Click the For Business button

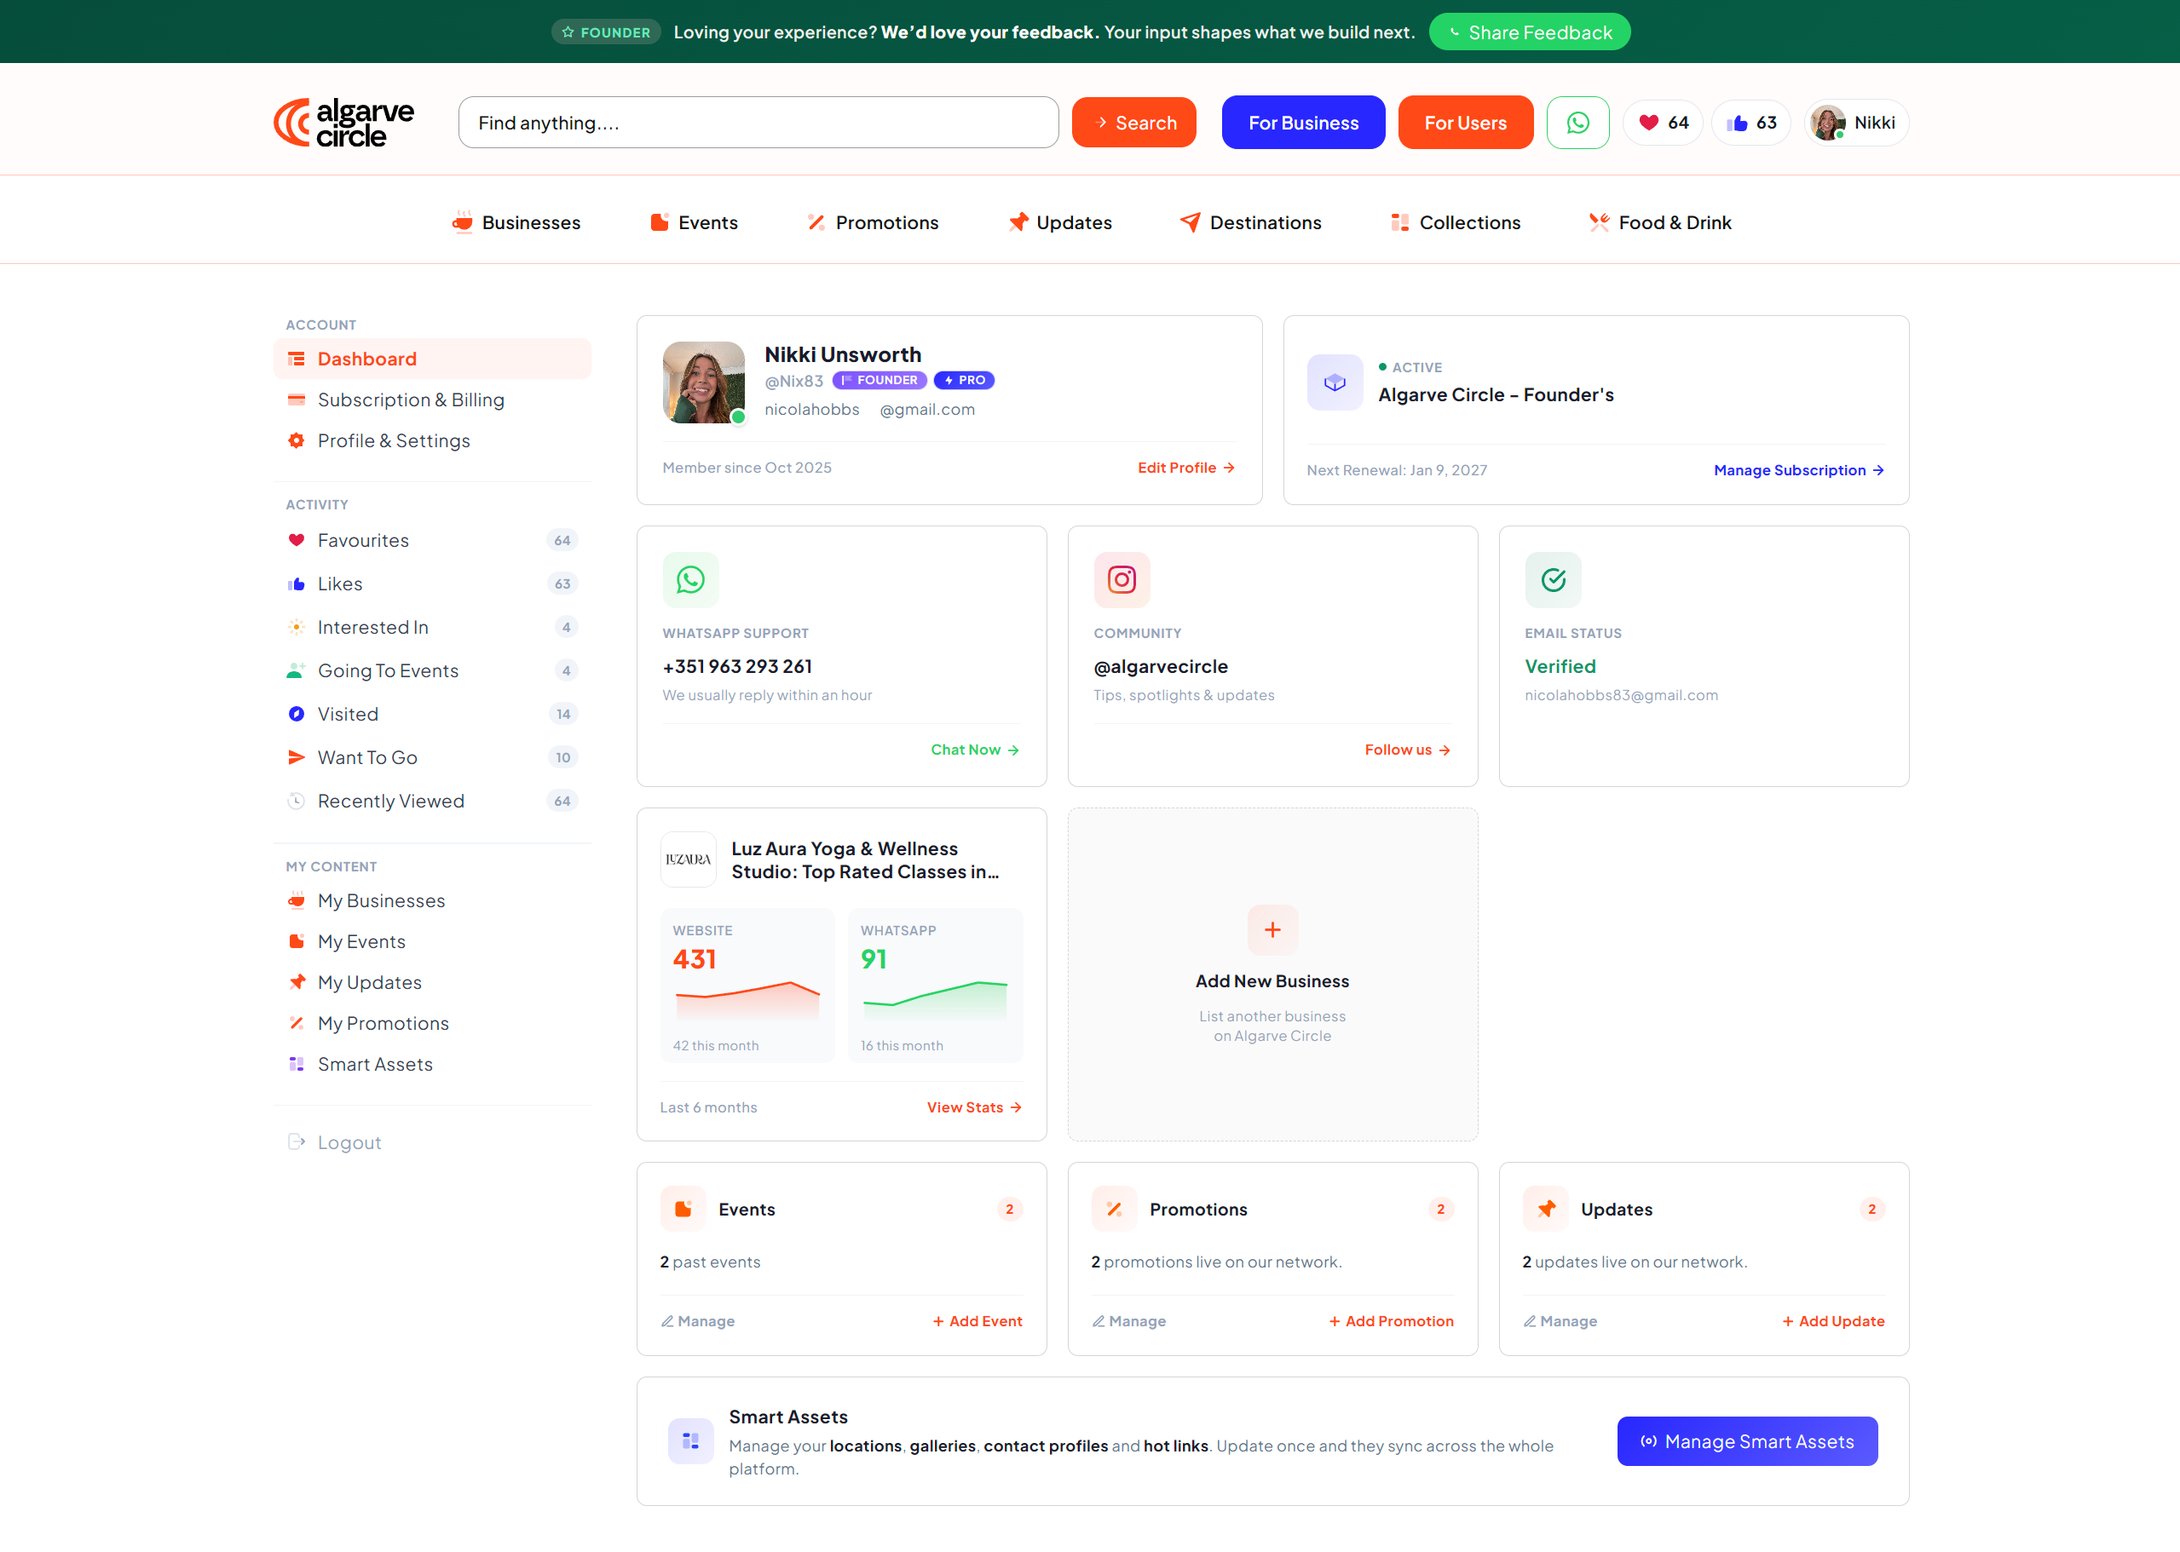(x=1303, y=123)
